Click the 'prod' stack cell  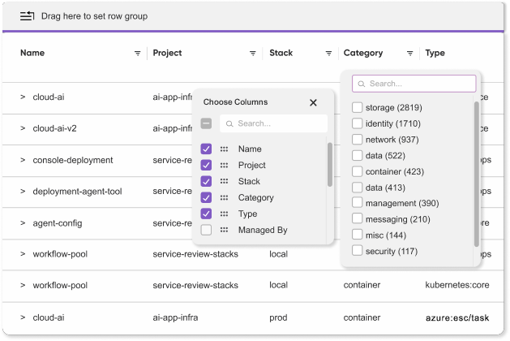[x=278, y=317]
